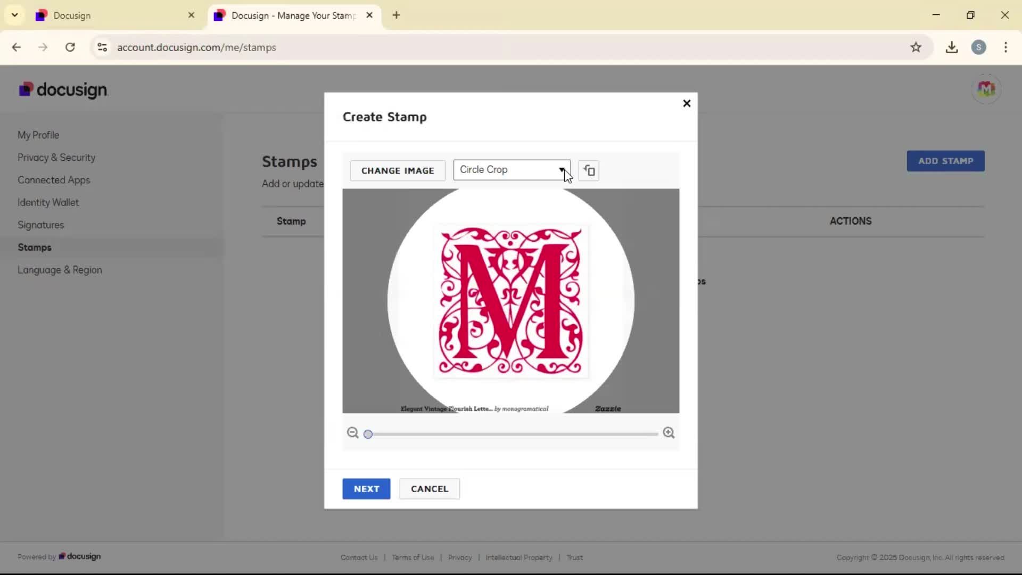Close the first Docusign tab
Viewport: 1022px width, 575px height.
pyautogui.click(x=192, y=15)
